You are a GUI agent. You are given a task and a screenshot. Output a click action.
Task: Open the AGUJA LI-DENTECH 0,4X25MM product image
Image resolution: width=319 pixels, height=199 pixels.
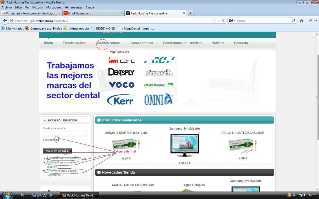tap(243, 146)
